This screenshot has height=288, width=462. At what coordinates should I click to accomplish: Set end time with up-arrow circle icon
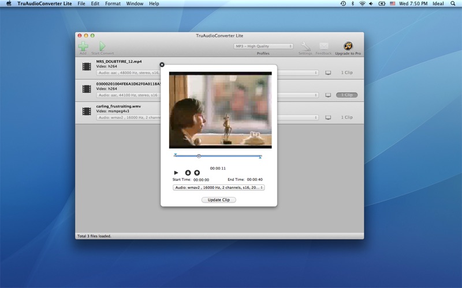click(197, 172)
